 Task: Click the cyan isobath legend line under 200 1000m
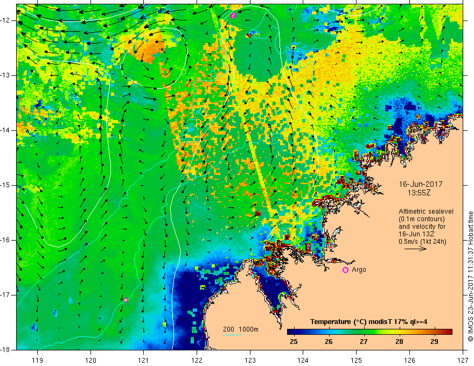coord(232,335)
